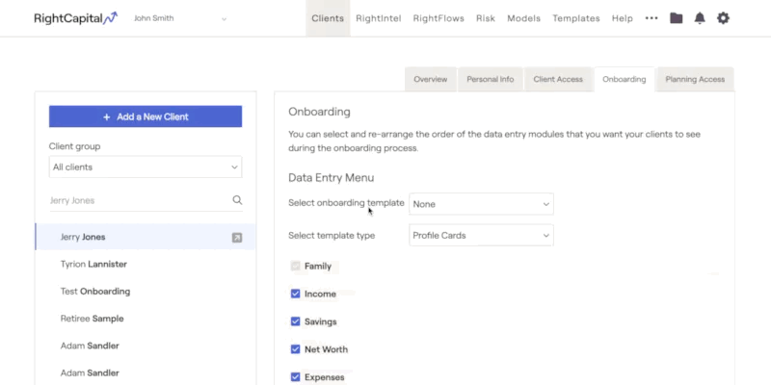Open Jerry Jones external link icon
Screen dimensions: 771x385
click(x=237, y=238)
